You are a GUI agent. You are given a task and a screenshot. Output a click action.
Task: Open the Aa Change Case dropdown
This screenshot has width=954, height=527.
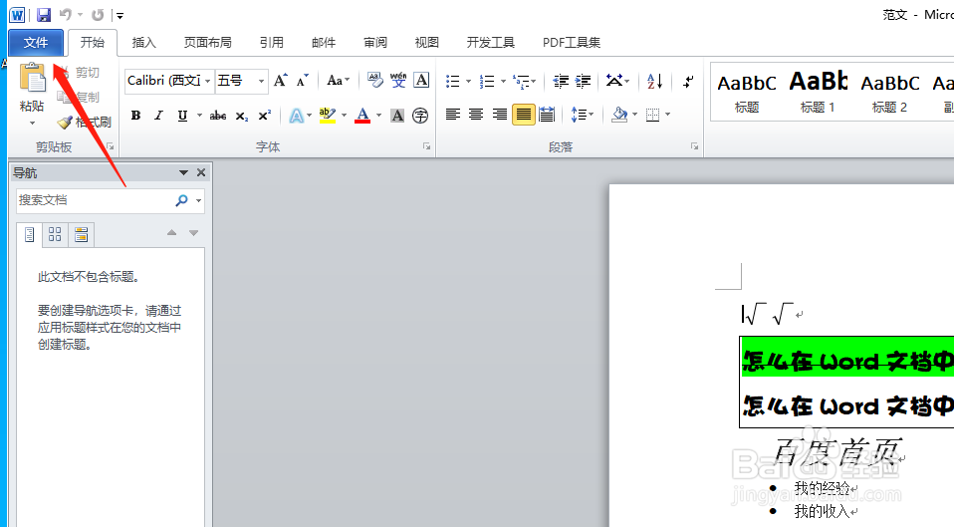[339, 81]
